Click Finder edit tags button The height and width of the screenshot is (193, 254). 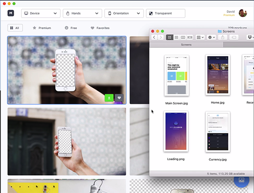coord(234,37)
